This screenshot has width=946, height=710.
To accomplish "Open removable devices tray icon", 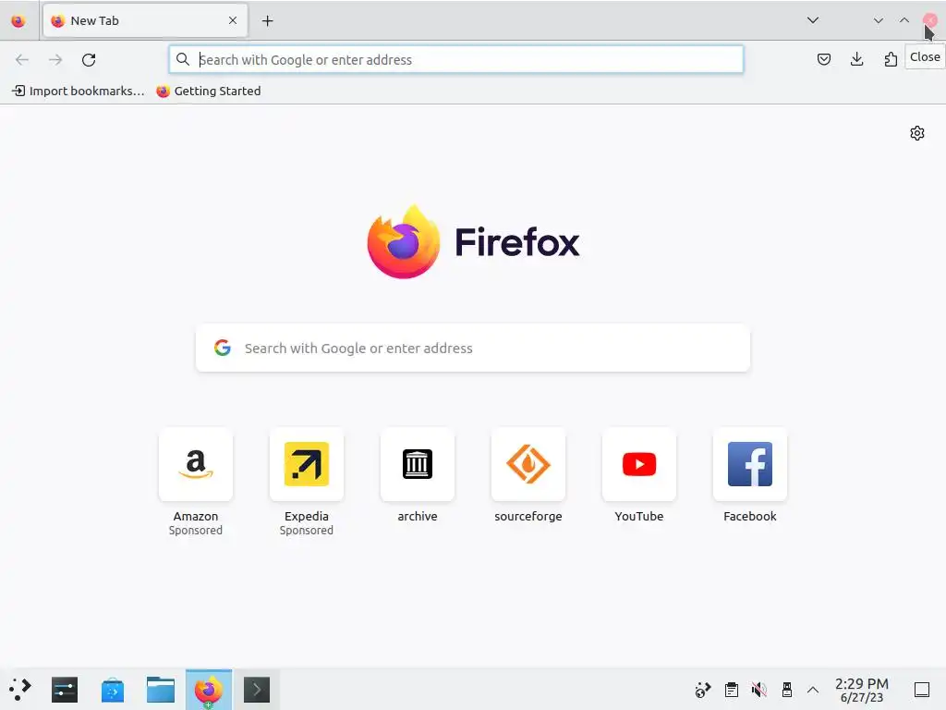I will coord(787,690).
